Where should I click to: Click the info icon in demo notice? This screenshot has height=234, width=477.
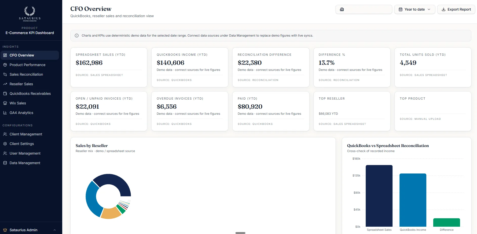[77, 36]
